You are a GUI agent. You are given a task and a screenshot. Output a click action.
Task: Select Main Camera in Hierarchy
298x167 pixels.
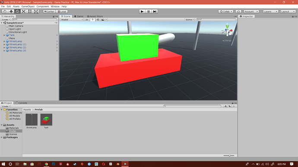(x=16, y=26)
